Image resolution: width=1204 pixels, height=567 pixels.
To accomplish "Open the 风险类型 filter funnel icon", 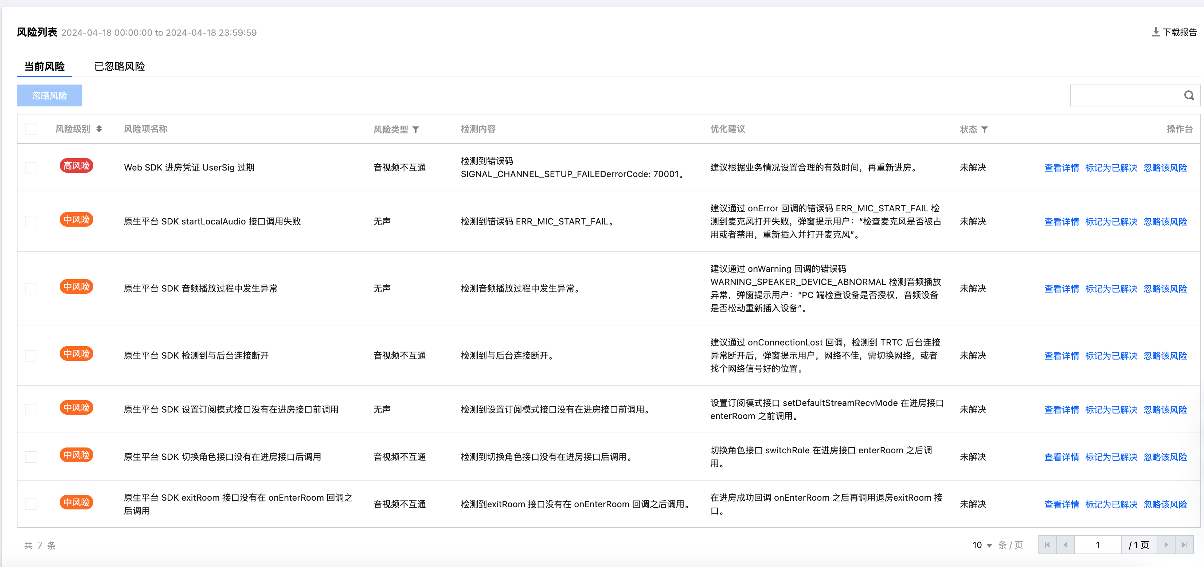I will pos(415,129).
